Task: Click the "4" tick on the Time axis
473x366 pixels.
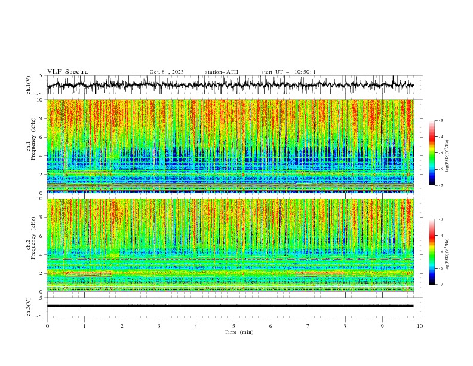Action: (x=196, y=326)
